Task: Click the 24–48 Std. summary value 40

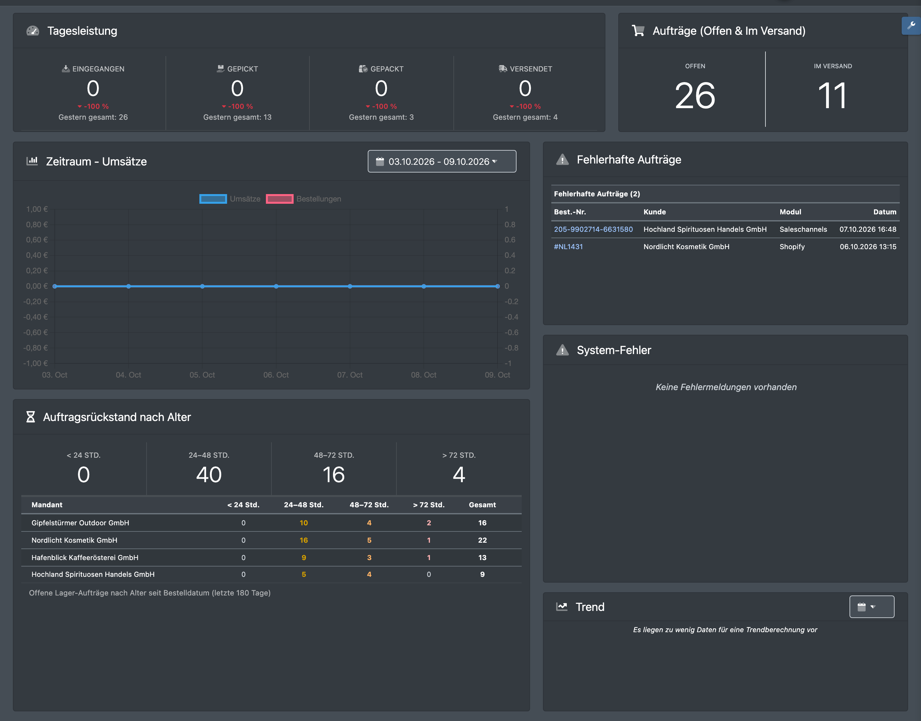Action: point(209,475)
